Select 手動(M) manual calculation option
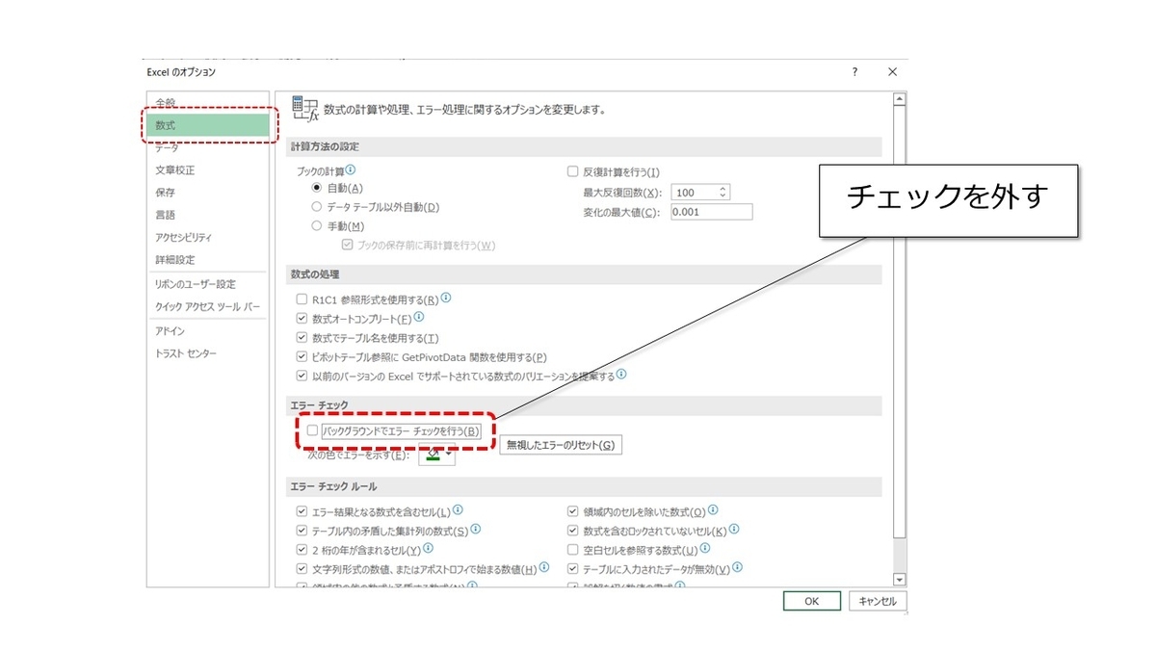Viewport: 1156px width, 650px height. (316, 225)
